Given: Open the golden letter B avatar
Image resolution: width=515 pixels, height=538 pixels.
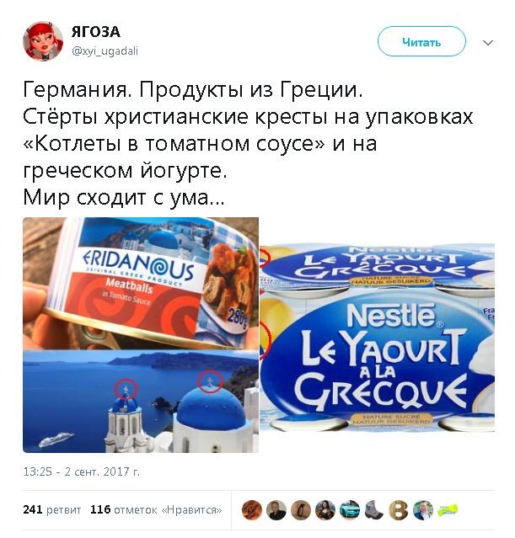Looking at the screenshot, I should click(x=399, y=510).
